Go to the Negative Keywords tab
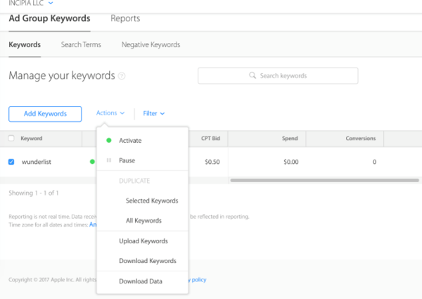This screenshot has width=422, height=299. (151, 45)
